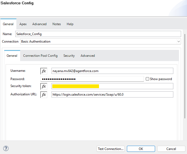
Task: Enable the Show password checkbox
Action: (x=147, y=79)
